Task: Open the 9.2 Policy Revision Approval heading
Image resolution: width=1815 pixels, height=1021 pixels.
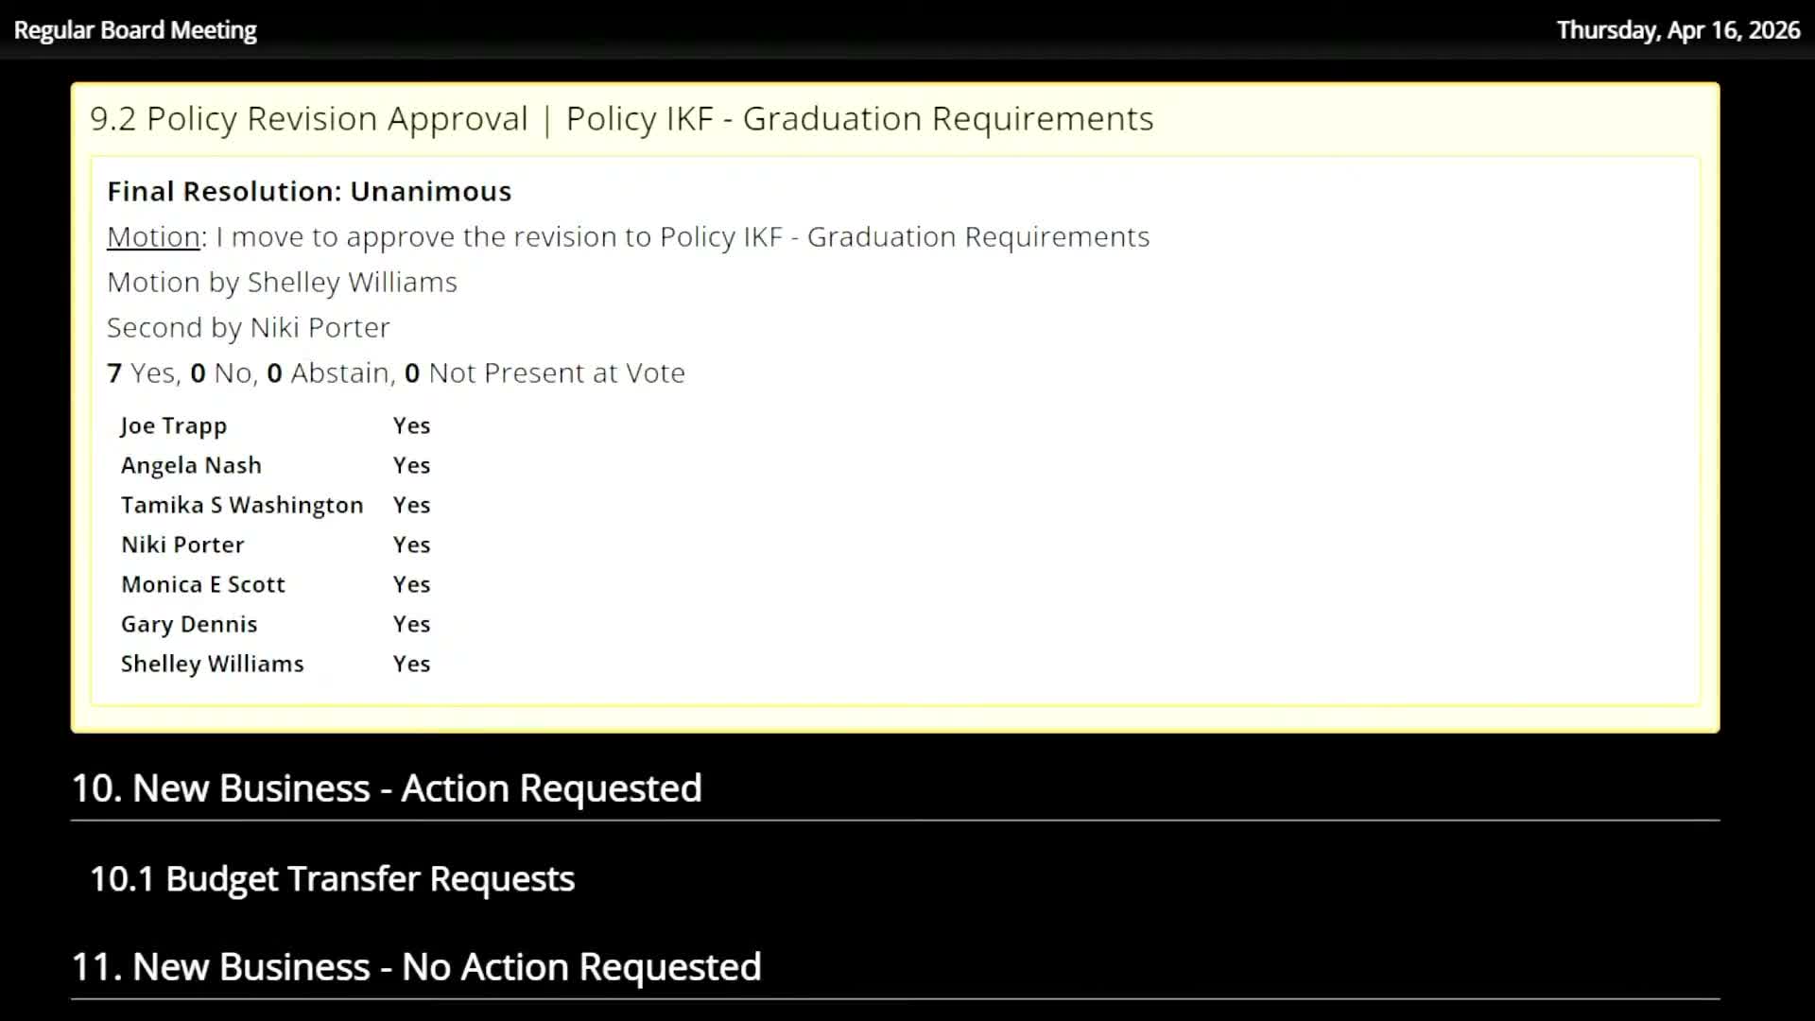Action: pos(621,119)
